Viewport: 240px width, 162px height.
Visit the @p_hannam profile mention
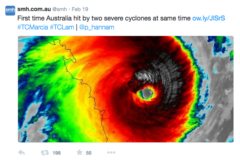click(97, 27)
